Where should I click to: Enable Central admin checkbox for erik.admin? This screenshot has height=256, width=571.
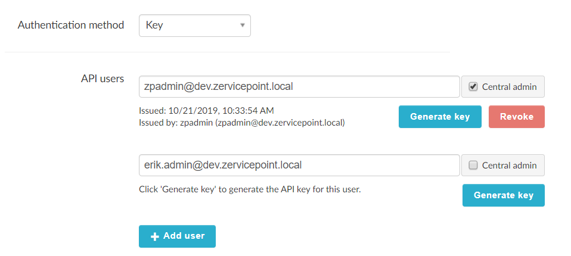[473, 166]
